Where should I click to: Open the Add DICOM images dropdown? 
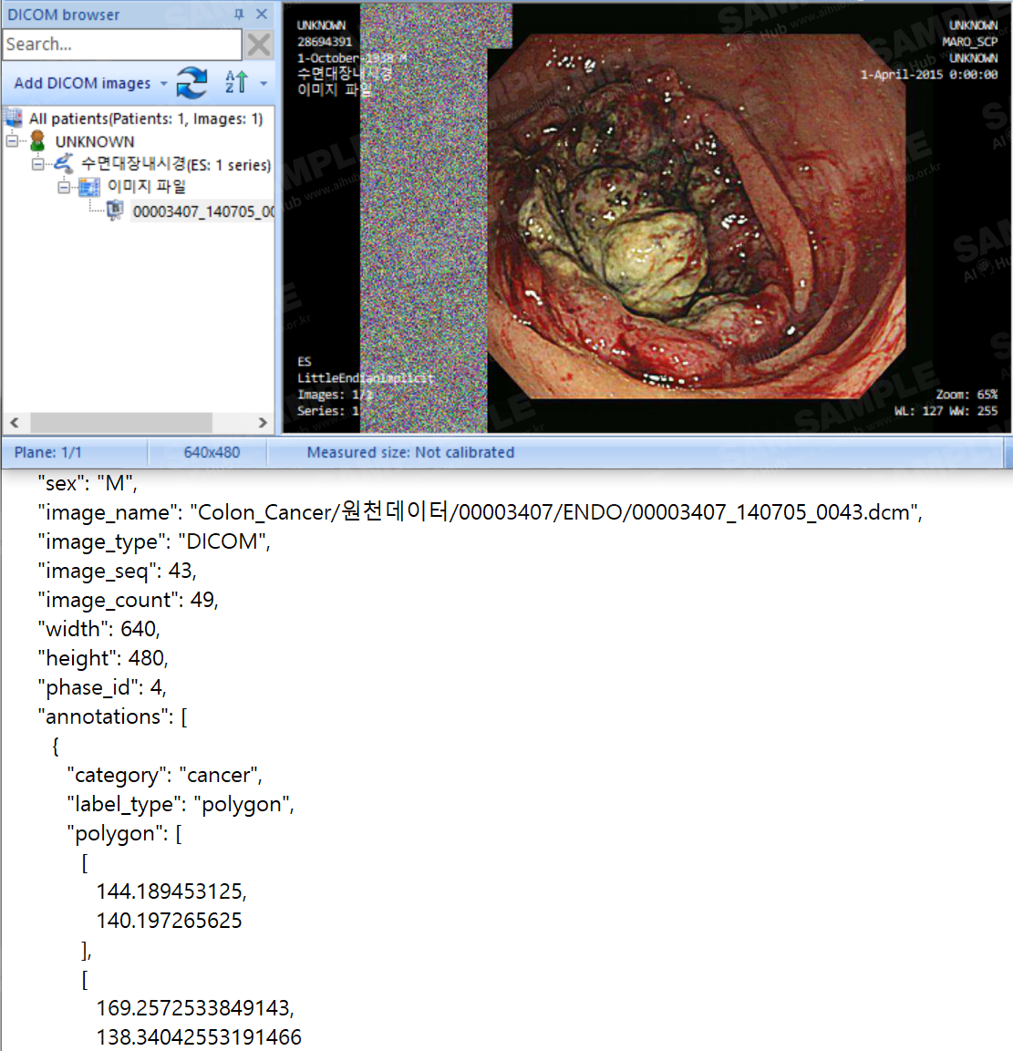(164, 83)
